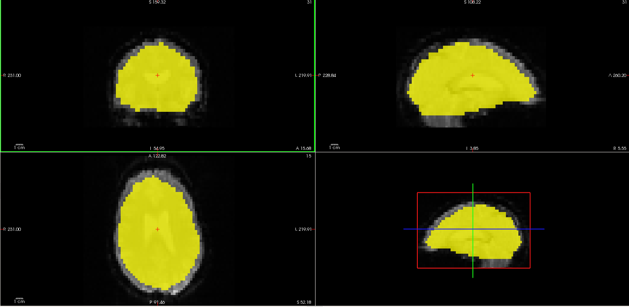The width and height of the screenshot is (629, 307).
Task: Click the "I 3.85" coordinate label
Action: (472, 148)
